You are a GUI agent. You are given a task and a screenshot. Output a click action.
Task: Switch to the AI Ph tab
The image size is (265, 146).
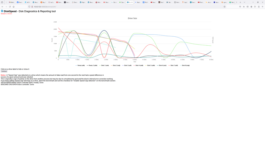click(x=27, y=2)
